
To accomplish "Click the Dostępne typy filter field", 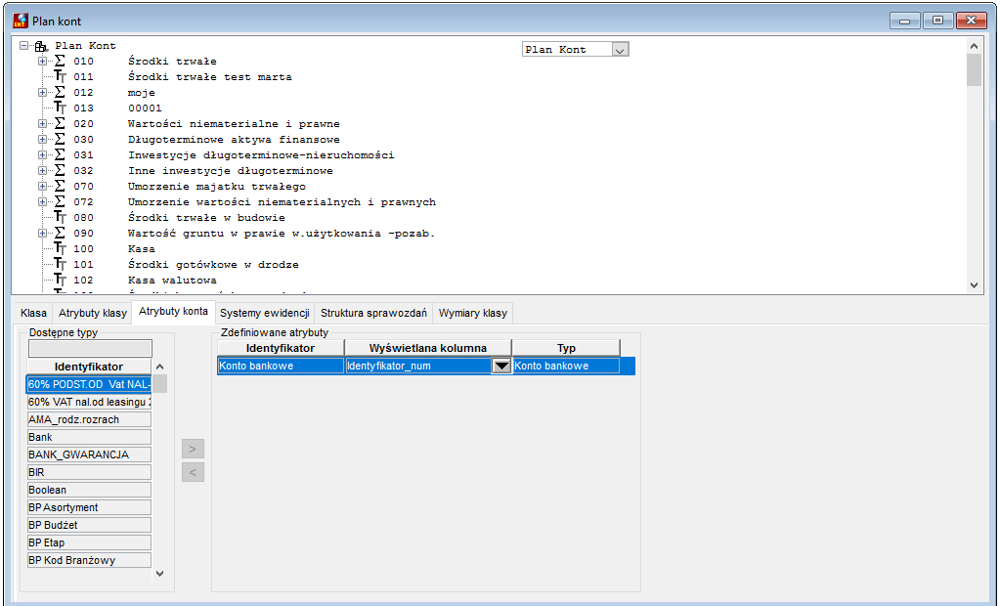I will (90, 348).
